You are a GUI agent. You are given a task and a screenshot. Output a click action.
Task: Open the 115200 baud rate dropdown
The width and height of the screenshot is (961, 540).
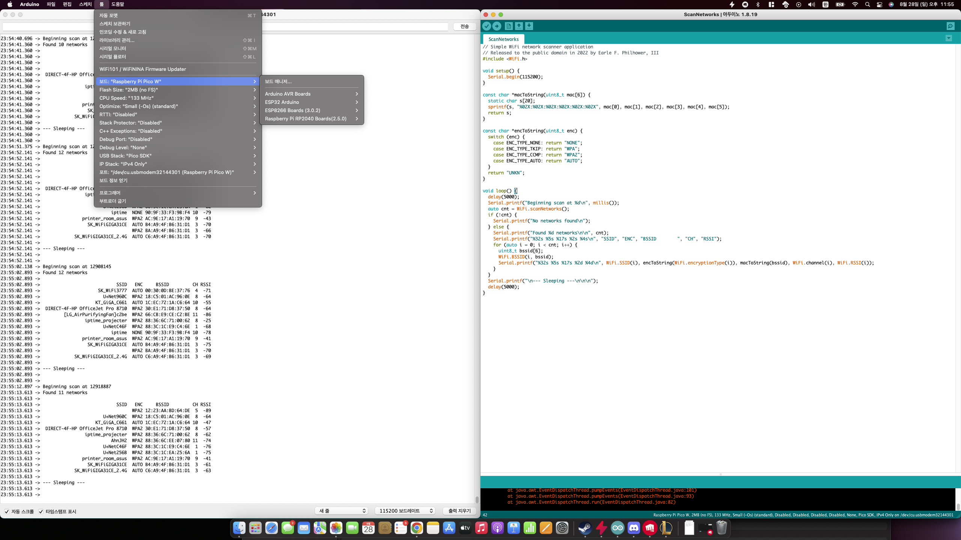tap(405, 511)
